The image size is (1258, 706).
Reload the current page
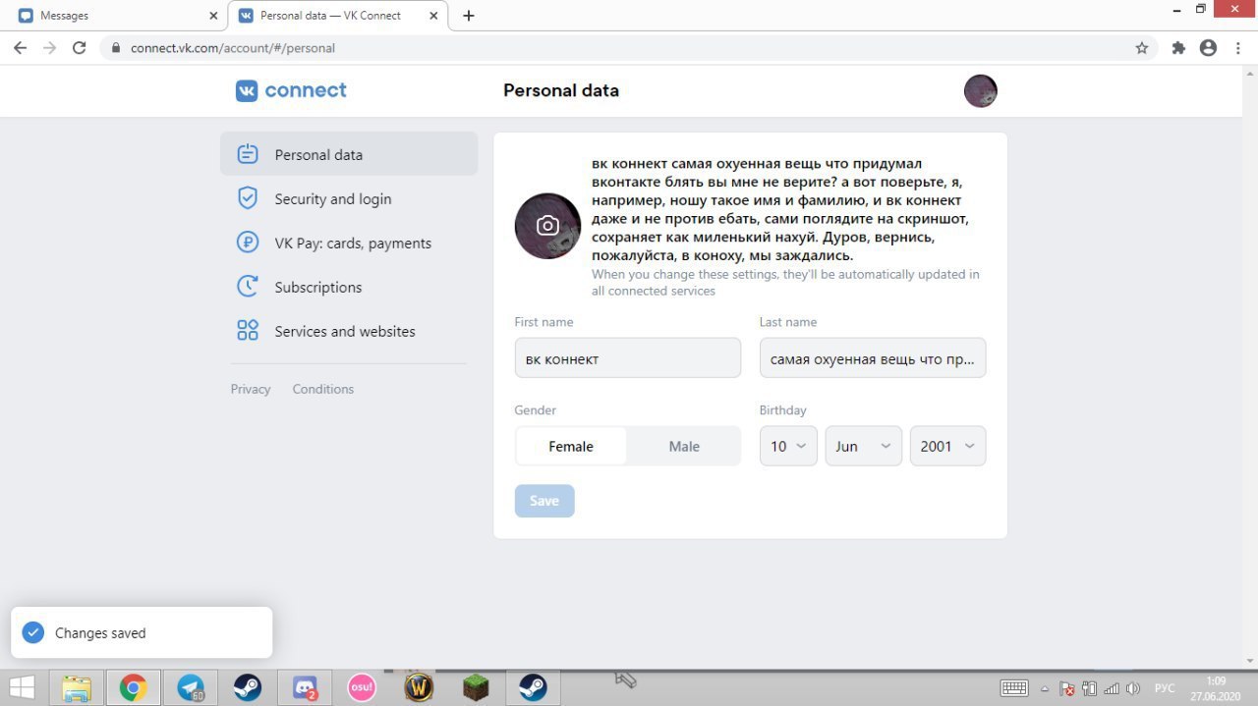pyautogui.click(x=80, y=47)
